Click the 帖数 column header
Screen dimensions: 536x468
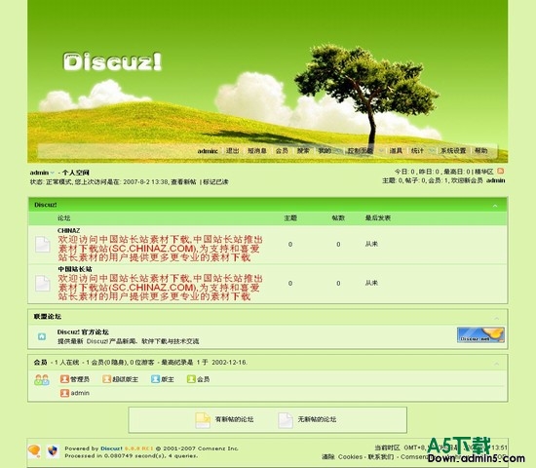[338, 218]
